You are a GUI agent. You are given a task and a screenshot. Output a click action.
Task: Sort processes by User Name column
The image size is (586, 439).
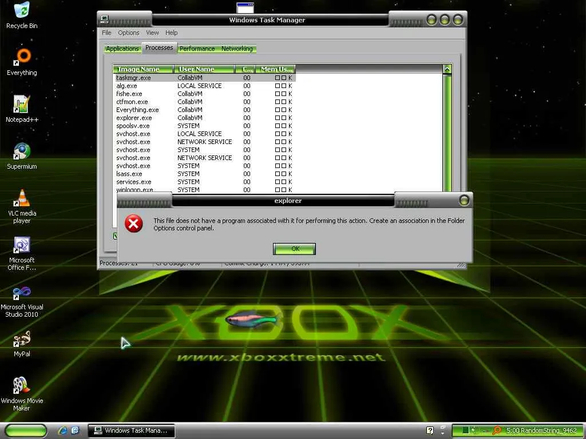coord(204,69)
